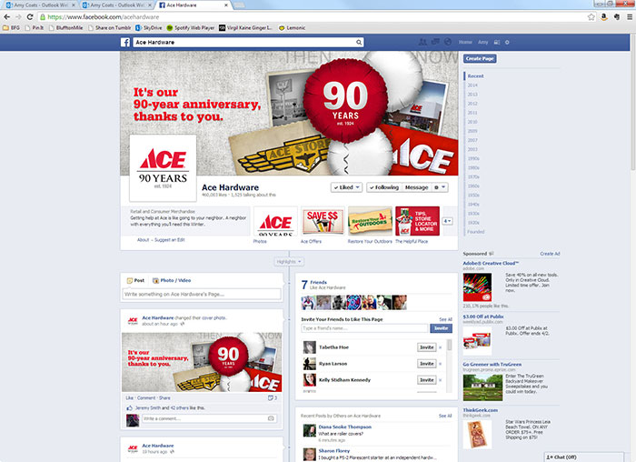Image resolution: width=636 pixels, height=462 pixels.
Task: Open the Evernote extension icon
Action: 617,17
